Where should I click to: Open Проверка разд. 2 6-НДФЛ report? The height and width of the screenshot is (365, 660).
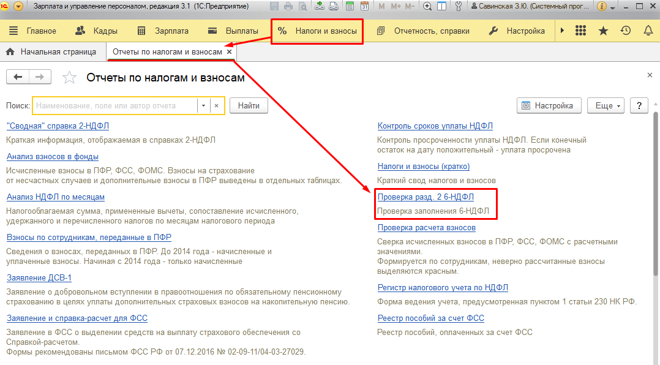[426, 197]
